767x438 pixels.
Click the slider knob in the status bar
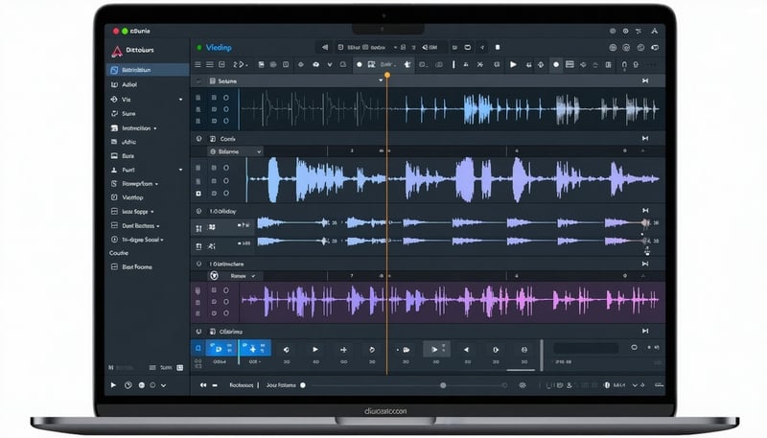443,385
